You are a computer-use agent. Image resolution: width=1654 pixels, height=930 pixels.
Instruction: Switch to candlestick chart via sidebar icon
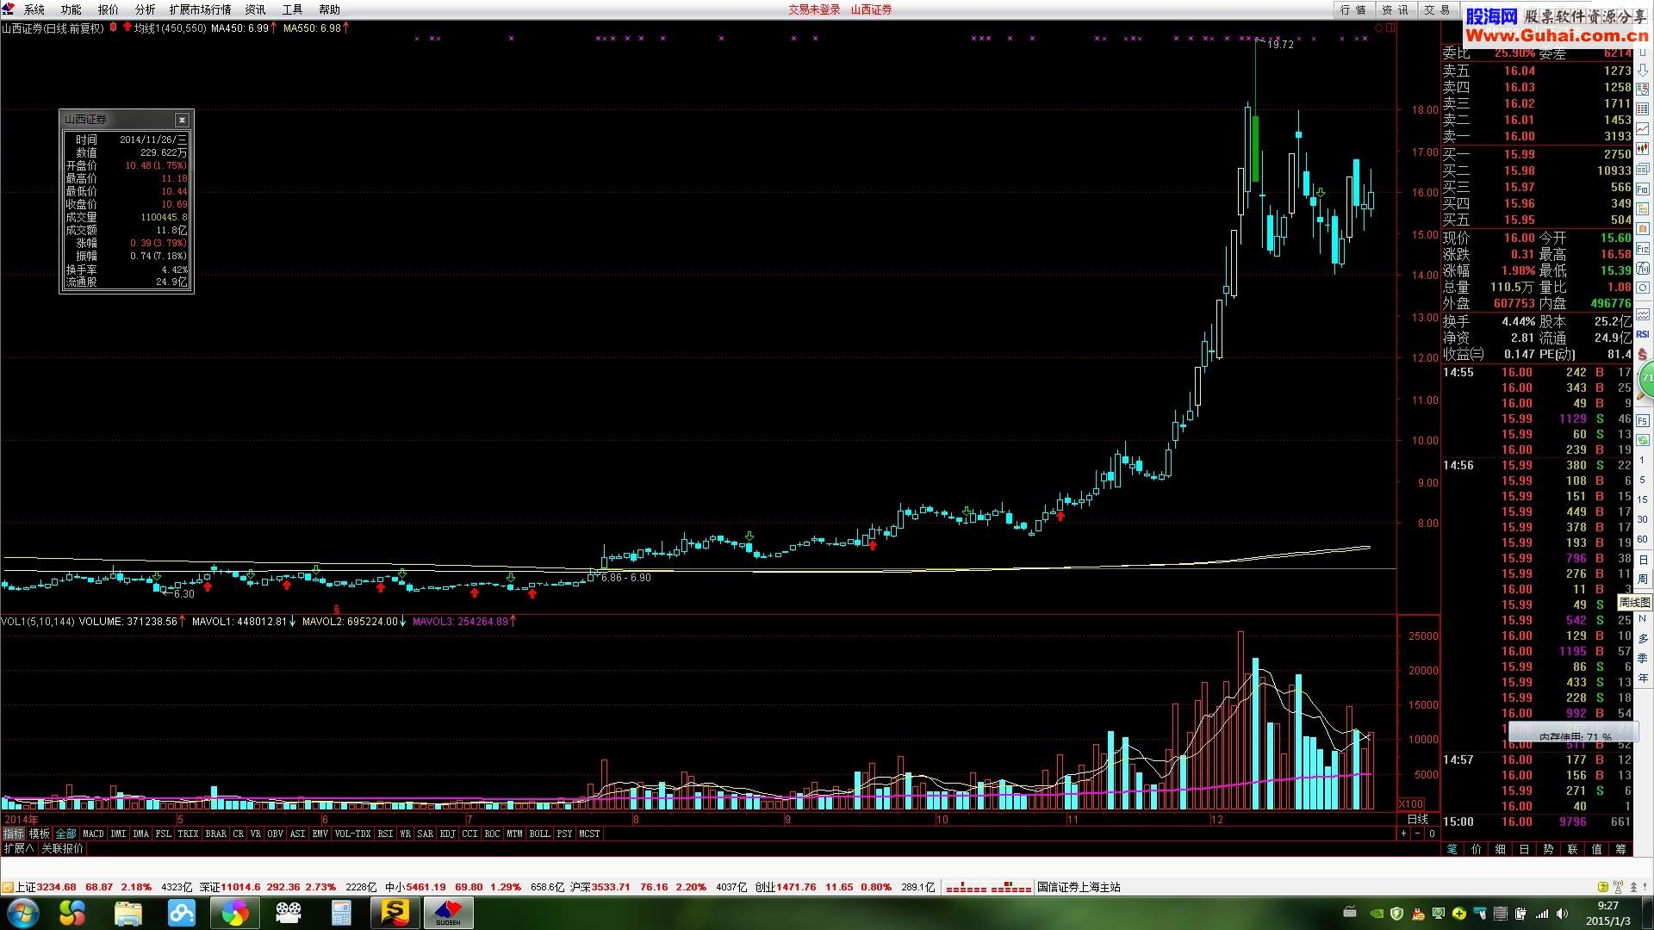tap(1643, 147)
